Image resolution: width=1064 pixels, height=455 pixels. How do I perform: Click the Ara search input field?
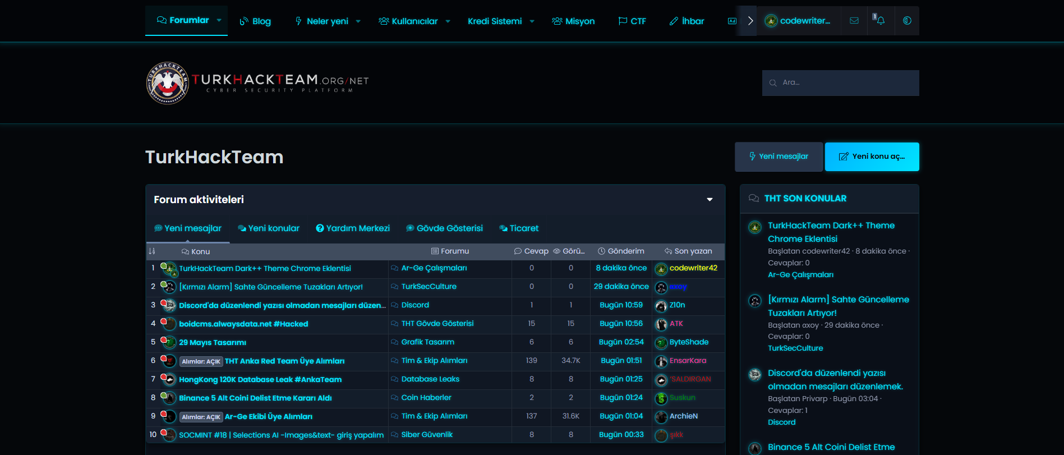click(x=840, y=83)
